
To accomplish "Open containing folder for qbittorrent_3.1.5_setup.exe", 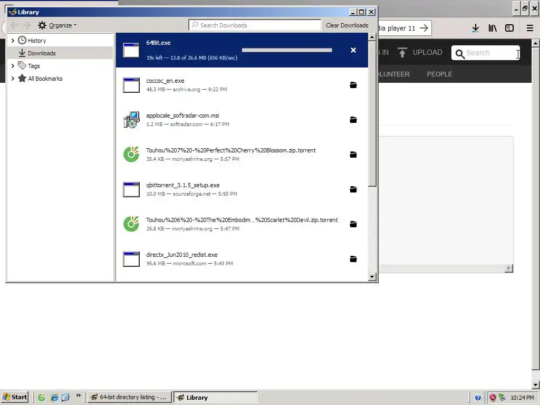I will 353,189.
